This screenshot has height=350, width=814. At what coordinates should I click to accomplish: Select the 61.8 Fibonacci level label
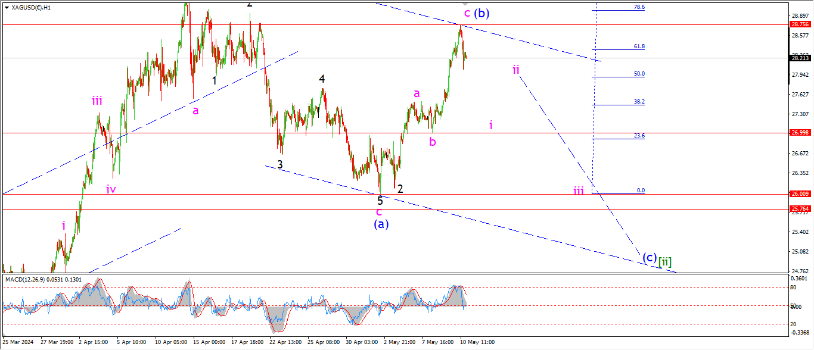click(x=639, y=46)
